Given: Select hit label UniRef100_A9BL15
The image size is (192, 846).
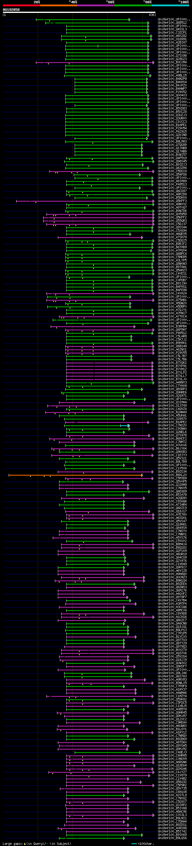Looking at the screenshot, I should [172, 76].
